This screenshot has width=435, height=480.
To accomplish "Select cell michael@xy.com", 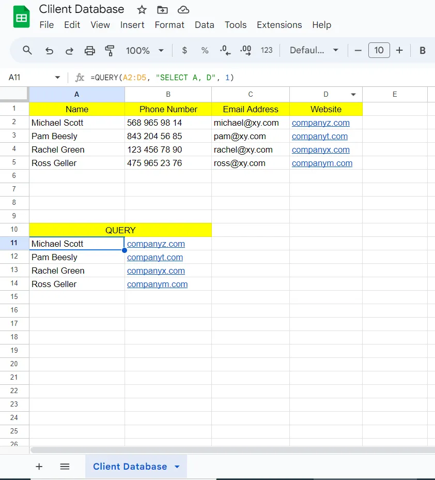I will pos(251,123).
